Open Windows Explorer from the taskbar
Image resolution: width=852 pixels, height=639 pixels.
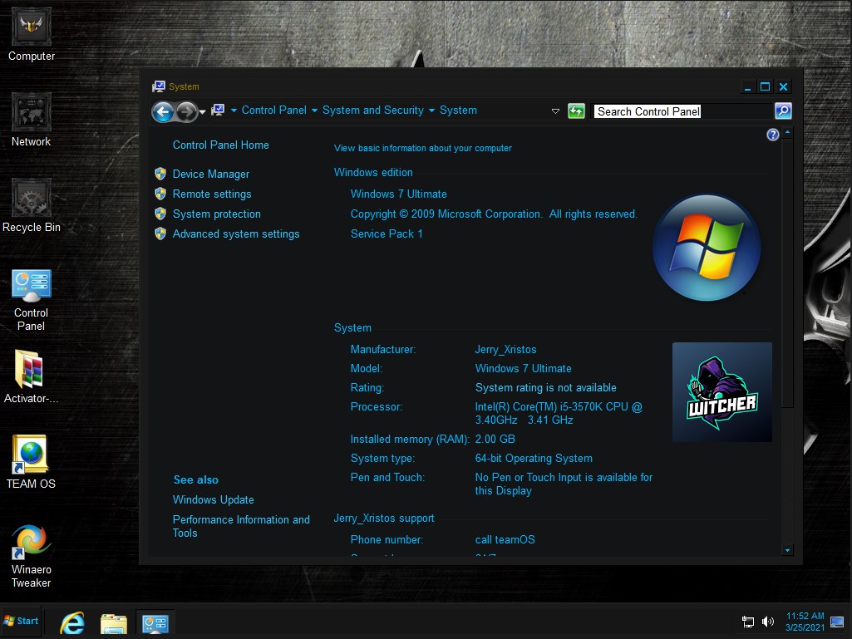114,623
